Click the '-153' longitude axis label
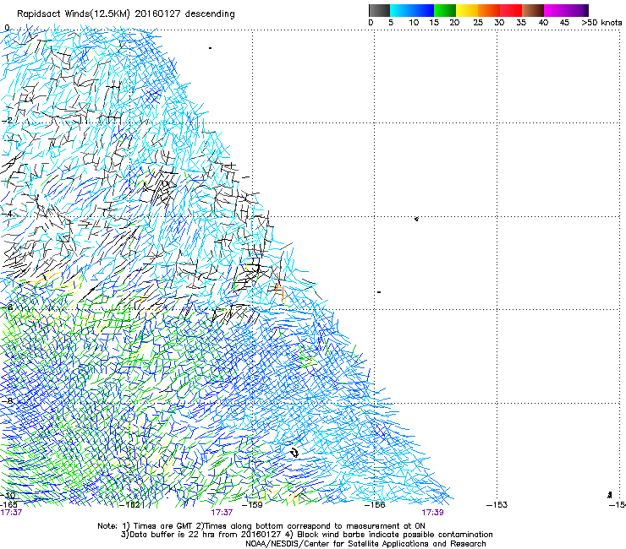 [x=497, y=505]
